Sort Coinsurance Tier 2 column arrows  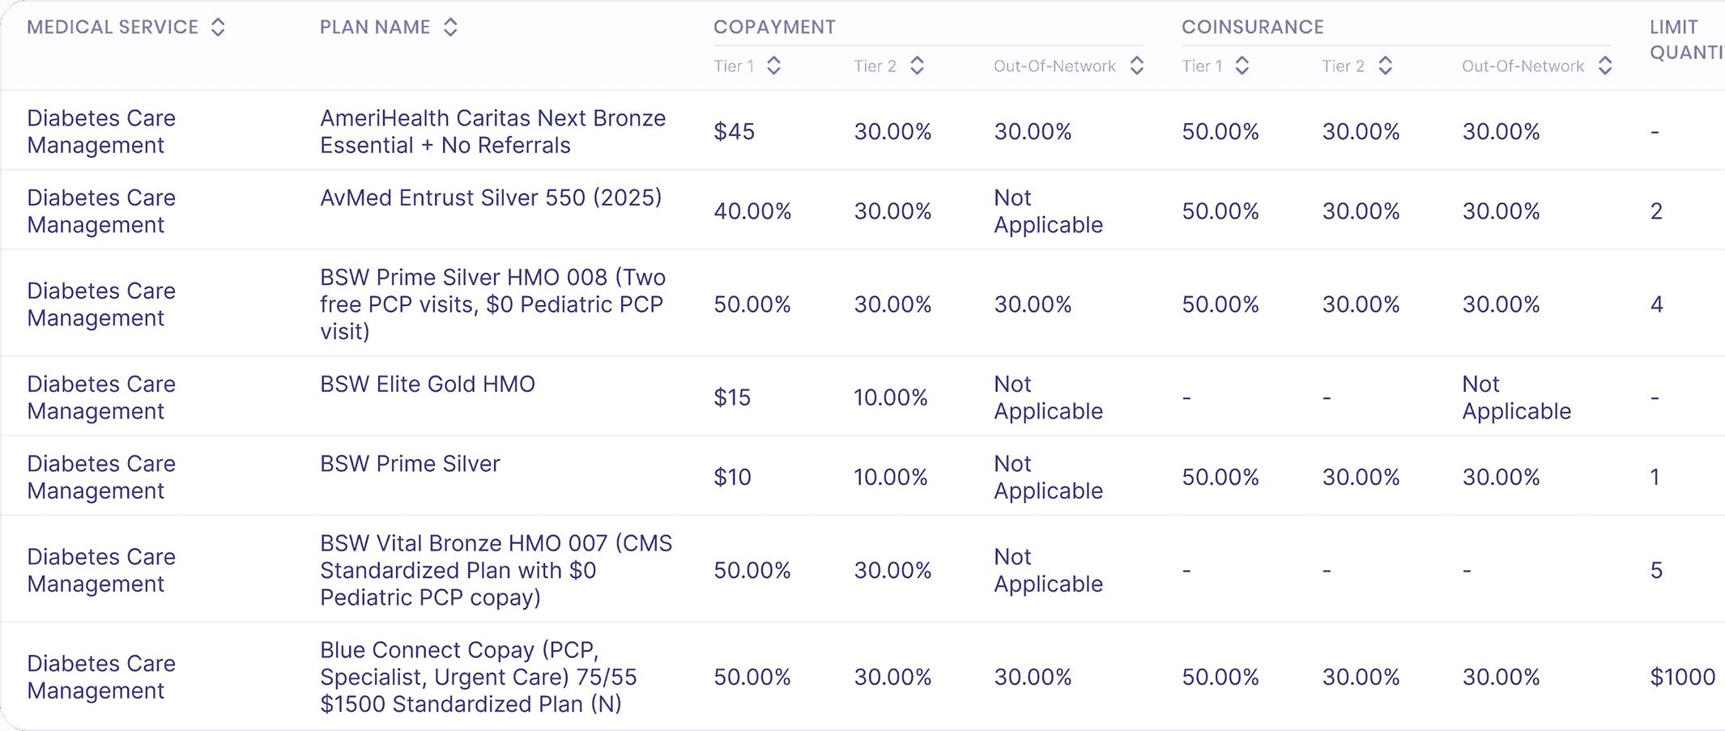pos(1385,66)
